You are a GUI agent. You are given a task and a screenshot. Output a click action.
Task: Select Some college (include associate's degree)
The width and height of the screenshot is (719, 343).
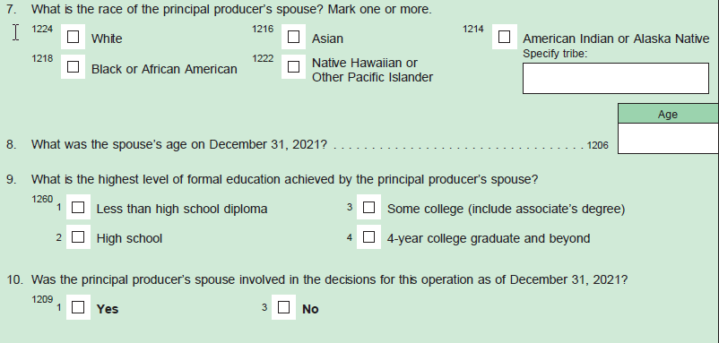(x=368, y=207)
